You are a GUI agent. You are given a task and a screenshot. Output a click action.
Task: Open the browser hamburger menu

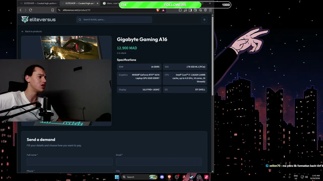coord(210,10)
